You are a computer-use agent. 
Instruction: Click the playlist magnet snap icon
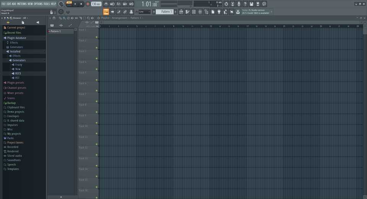54,18
